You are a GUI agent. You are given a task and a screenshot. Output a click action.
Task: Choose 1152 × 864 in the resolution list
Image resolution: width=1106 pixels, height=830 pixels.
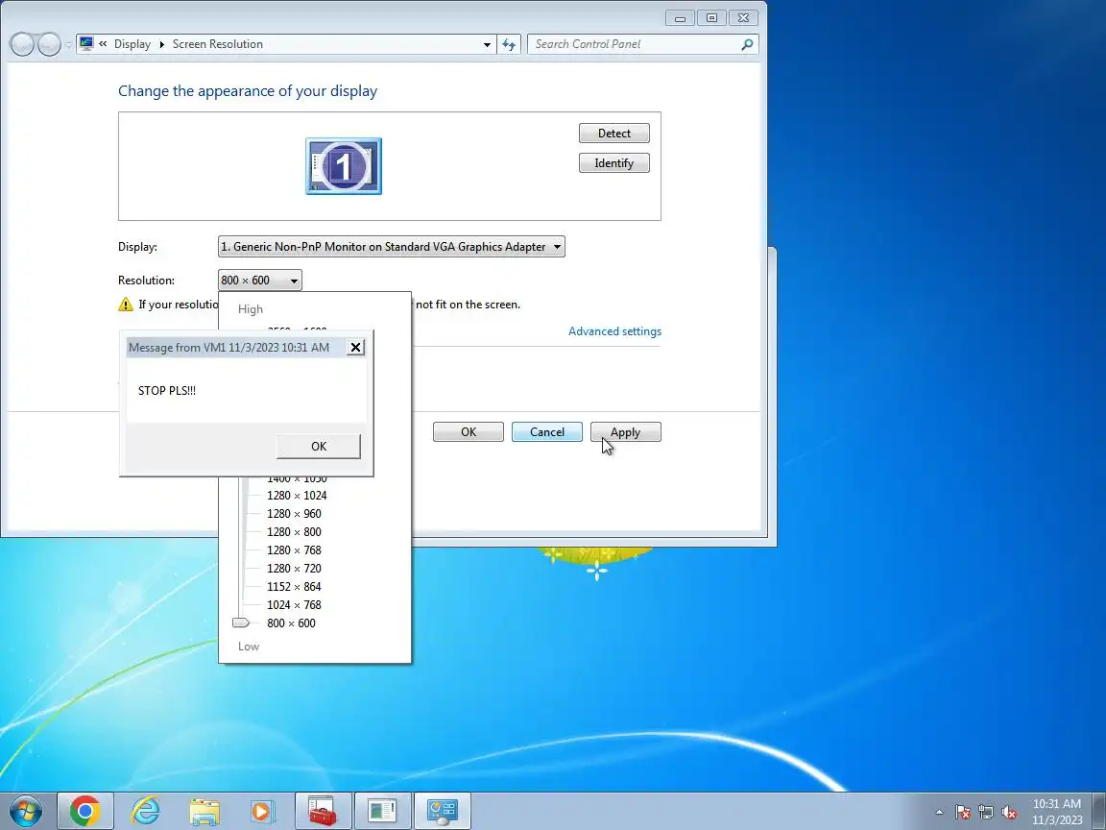(294, 587)
